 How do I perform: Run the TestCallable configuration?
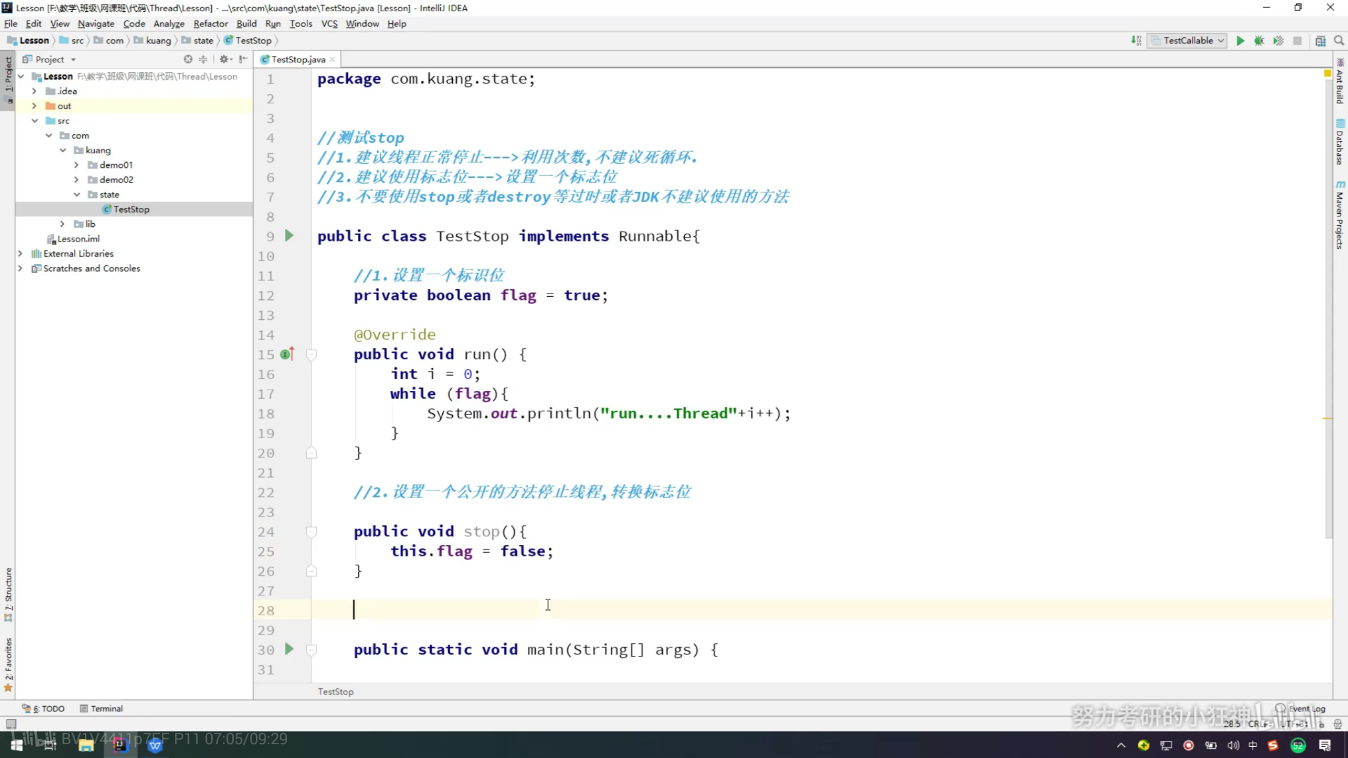[1240, 41]
